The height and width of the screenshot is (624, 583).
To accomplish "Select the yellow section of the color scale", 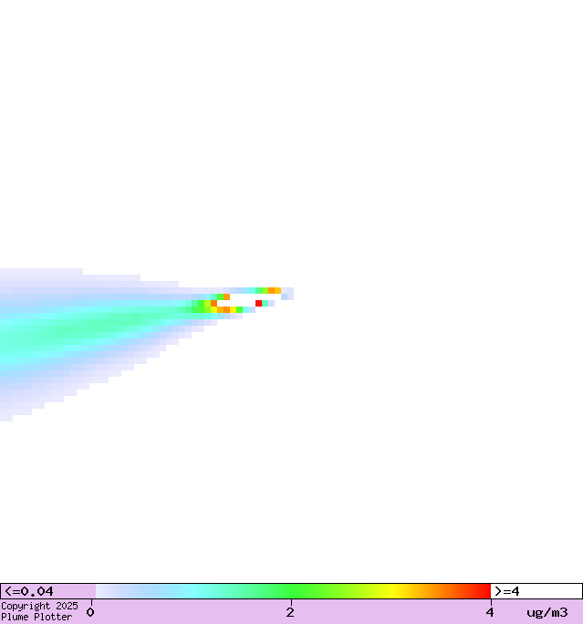I will 392,591.
